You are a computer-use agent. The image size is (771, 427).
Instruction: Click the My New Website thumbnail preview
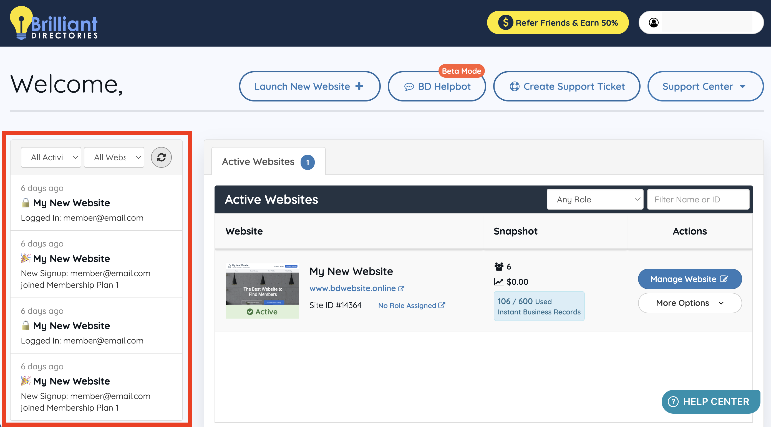click(x=262, y=284)
